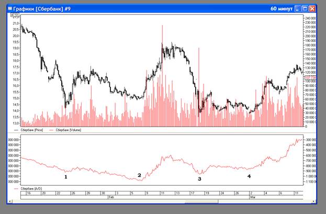Click date label 22 on the time axis
The image size is (326, 214).
pyautogui.click(x=59, y=193)
